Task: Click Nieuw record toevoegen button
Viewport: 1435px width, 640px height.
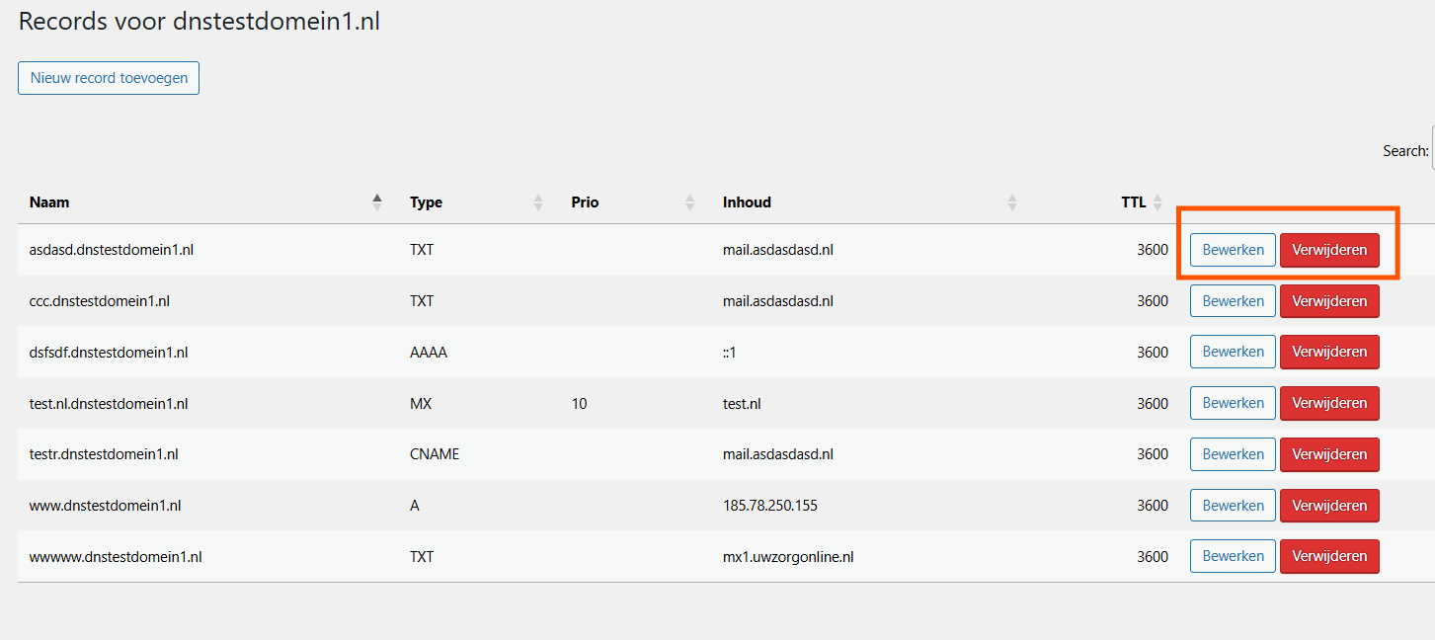Action: (x=109, y=78)
